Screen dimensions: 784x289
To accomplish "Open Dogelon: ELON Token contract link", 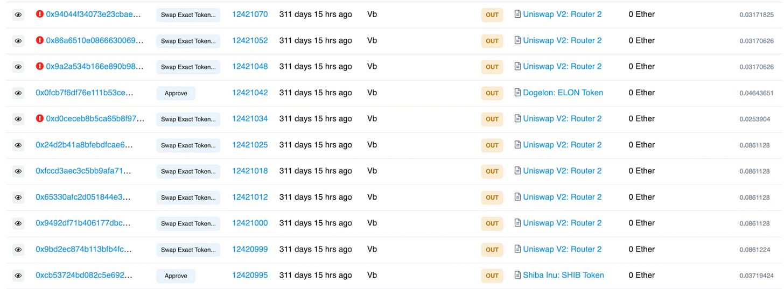I will [x=563, y=93].
